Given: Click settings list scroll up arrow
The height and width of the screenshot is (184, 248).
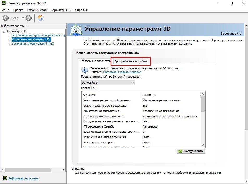Looking at the screenshot, I should 203,94.
